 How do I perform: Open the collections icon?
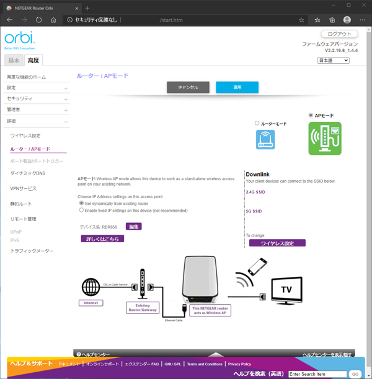pos(332,20)
